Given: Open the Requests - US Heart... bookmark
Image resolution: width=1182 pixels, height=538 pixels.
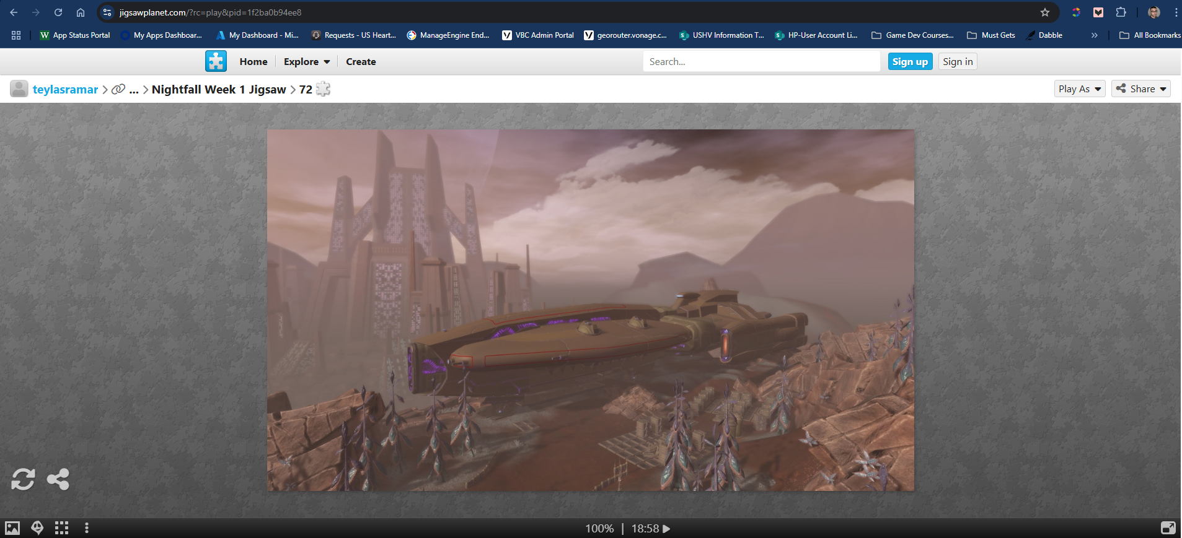Looking at the screenshot, I should [x=353, y=35].
